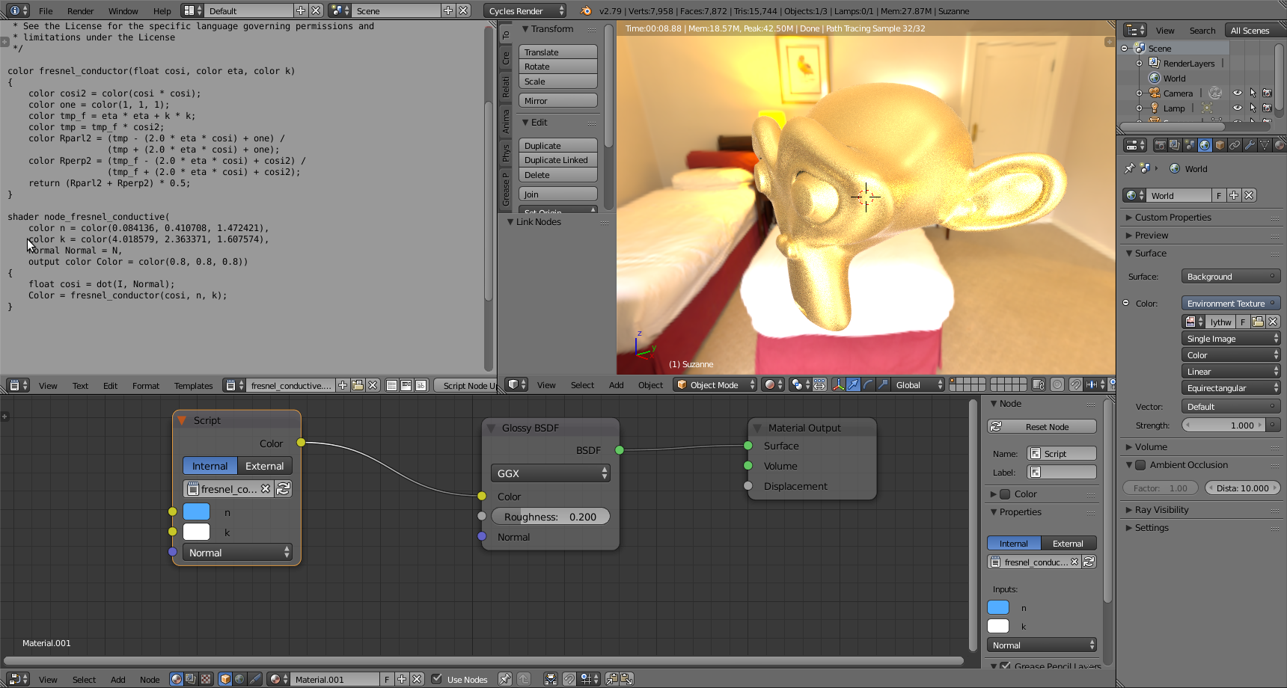Open the Modifiers properties tab (wrench icon)
Screen dimensions: 1287x688
pos(1250,145)
